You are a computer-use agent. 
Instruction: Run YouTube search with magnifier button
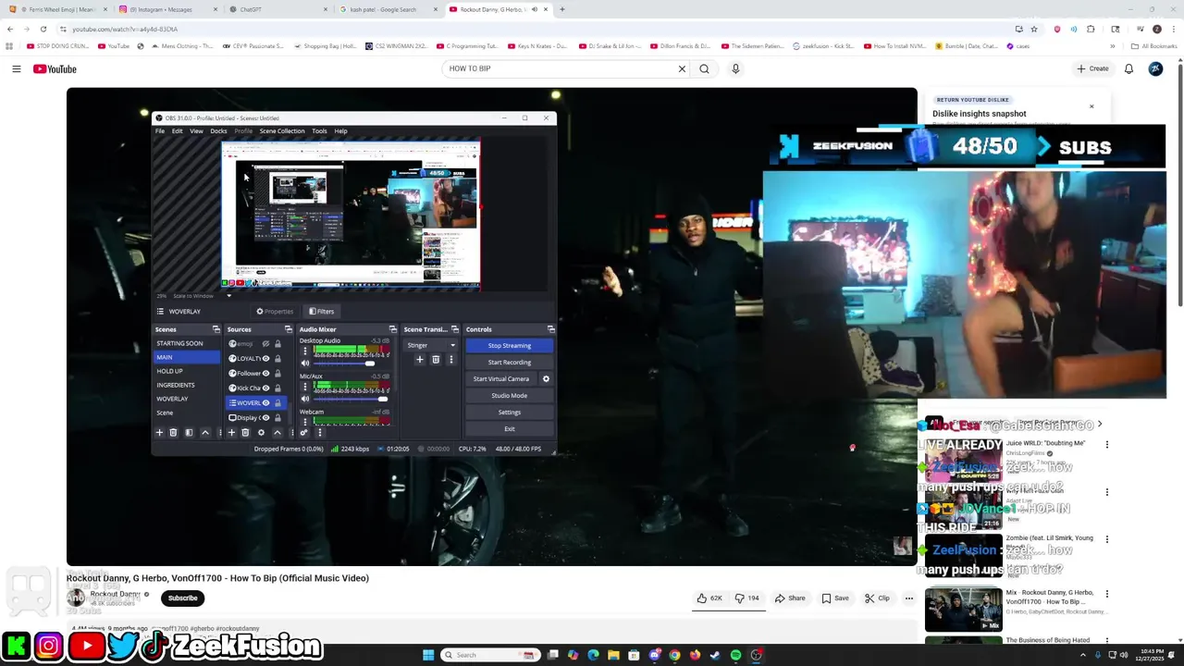coord(704,68)
